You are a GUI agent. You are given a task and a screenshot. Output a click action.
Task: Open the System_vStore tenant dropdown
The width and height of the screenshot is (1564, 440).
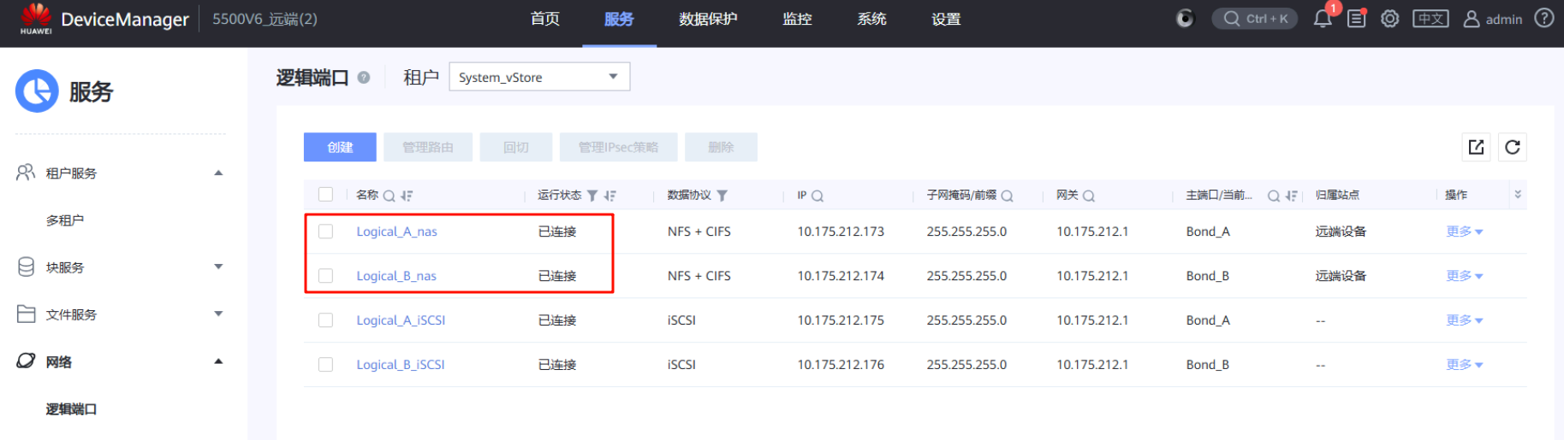539,77
